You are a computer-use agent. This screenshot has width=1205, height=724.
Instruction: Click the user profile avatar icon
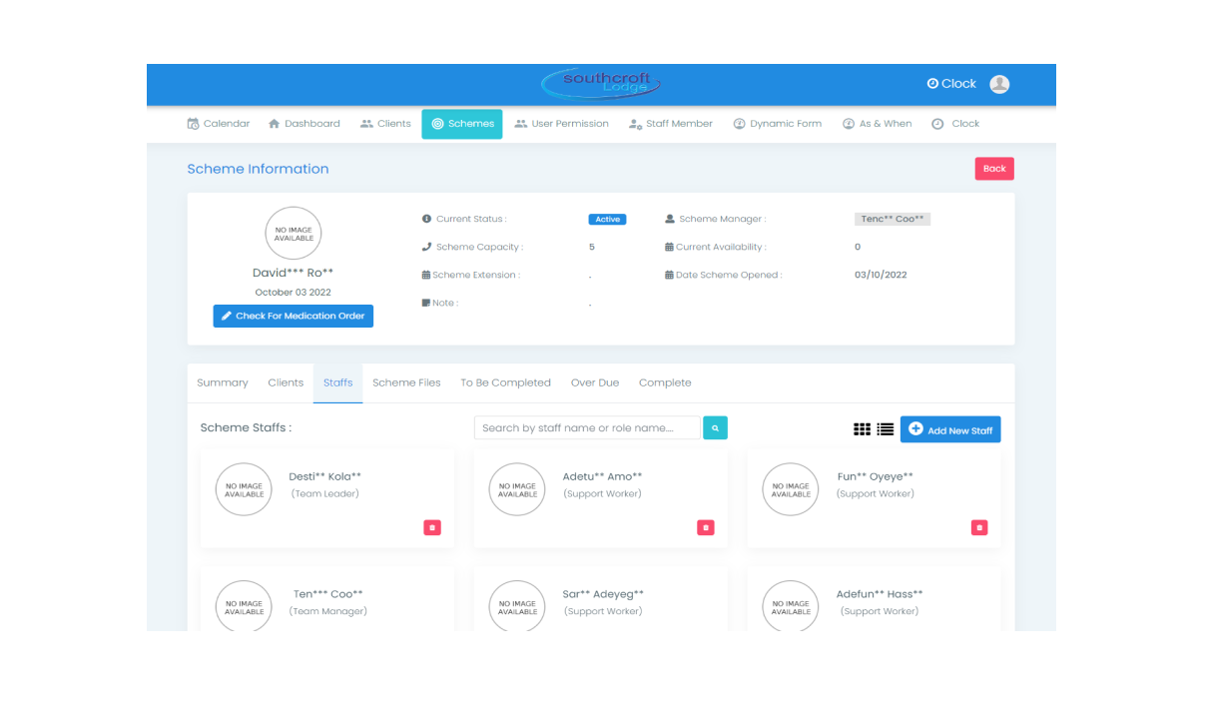999,84
